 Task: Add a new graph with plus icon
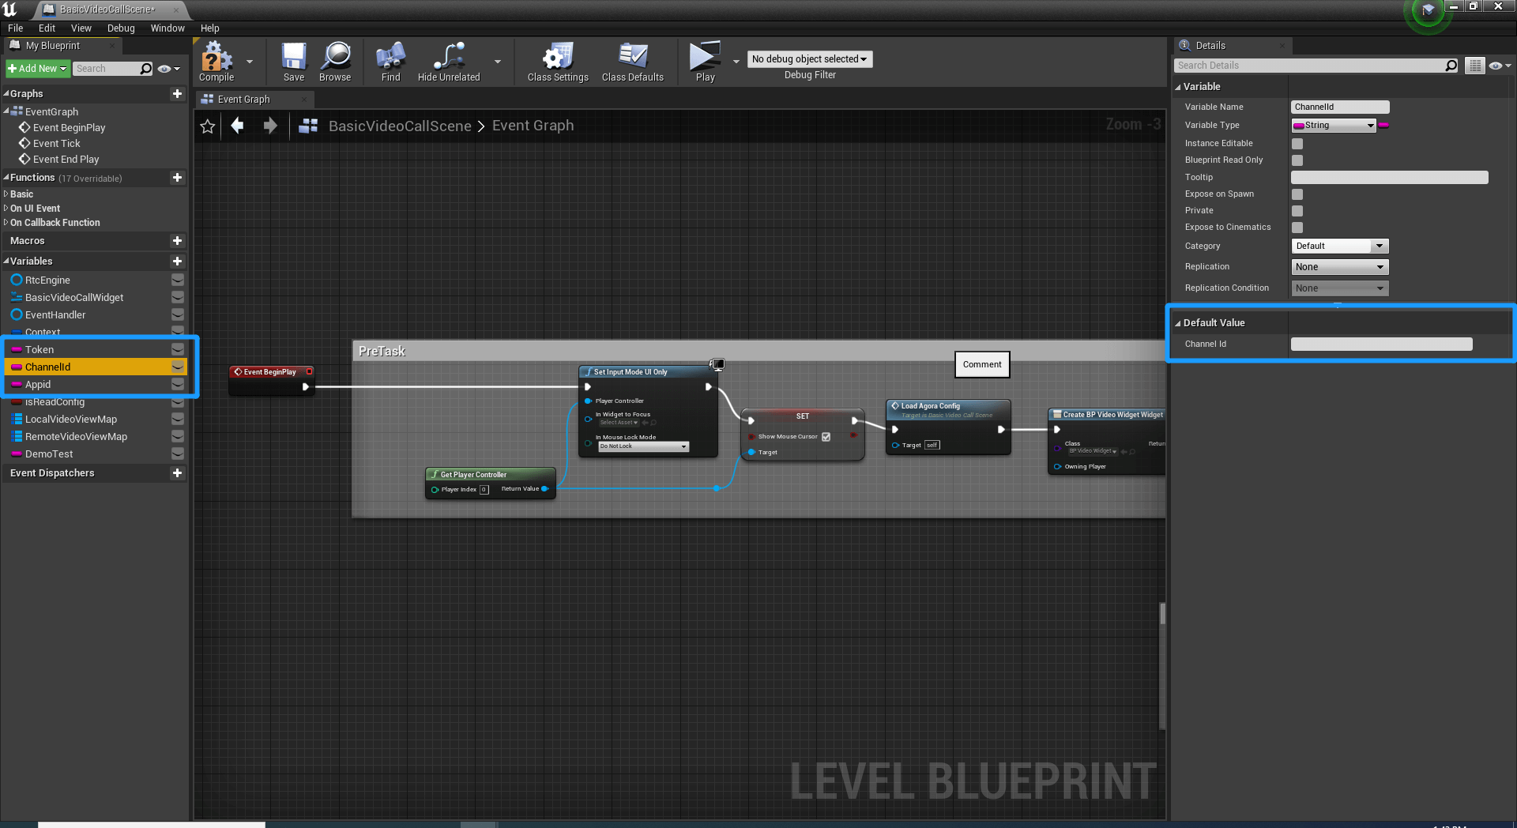click(x=177, y=93)
